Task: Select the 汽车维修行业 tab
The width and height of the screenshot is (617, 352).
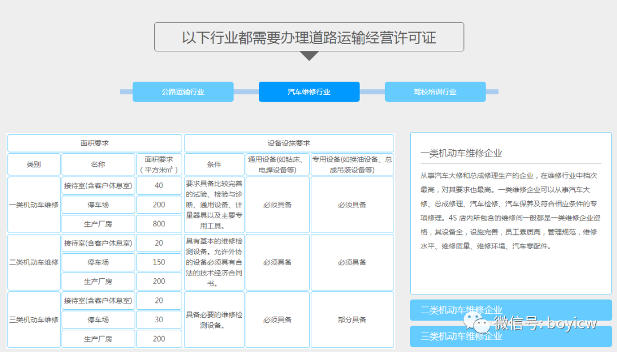Action: 309,92
